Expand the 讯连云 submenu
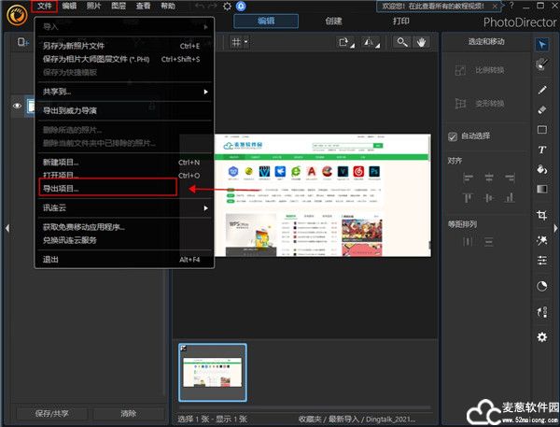 click(121, 207)
